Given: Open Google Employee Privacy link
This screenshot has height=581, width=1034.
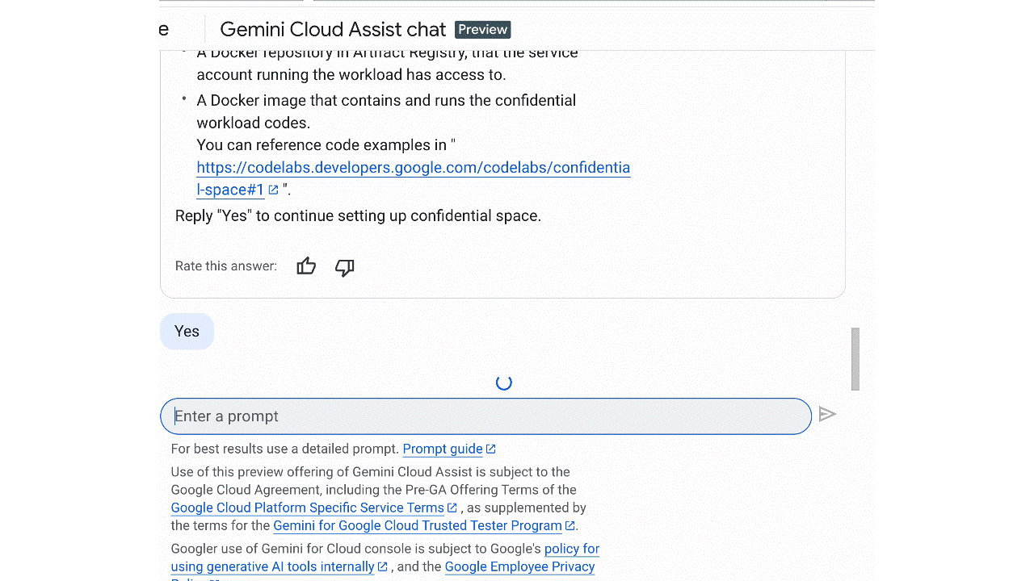Looking at the screenshot, I should pyautogui.click(x=519, y=566).
